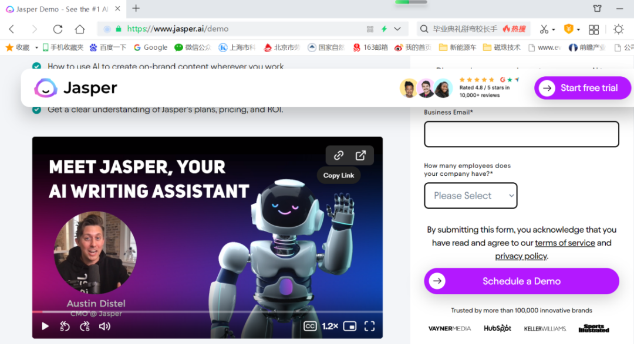The width and height of the screenshot is (634, 344).
Task: Mute the video volume
Action: pos(104,326)
